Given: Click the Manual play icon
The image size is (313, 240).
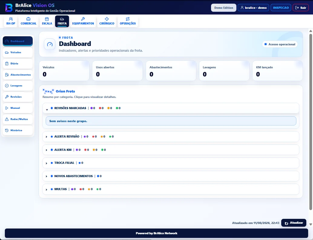Looking at the screenshot, I should tap(7, 108).
